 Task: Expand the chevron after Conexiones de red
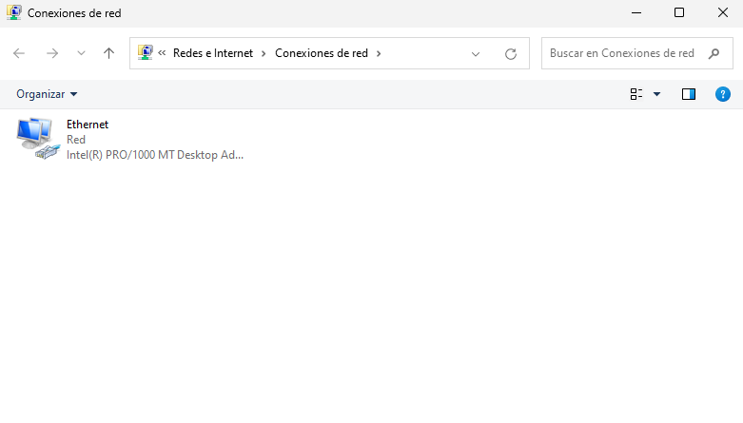tap(379, 54)
